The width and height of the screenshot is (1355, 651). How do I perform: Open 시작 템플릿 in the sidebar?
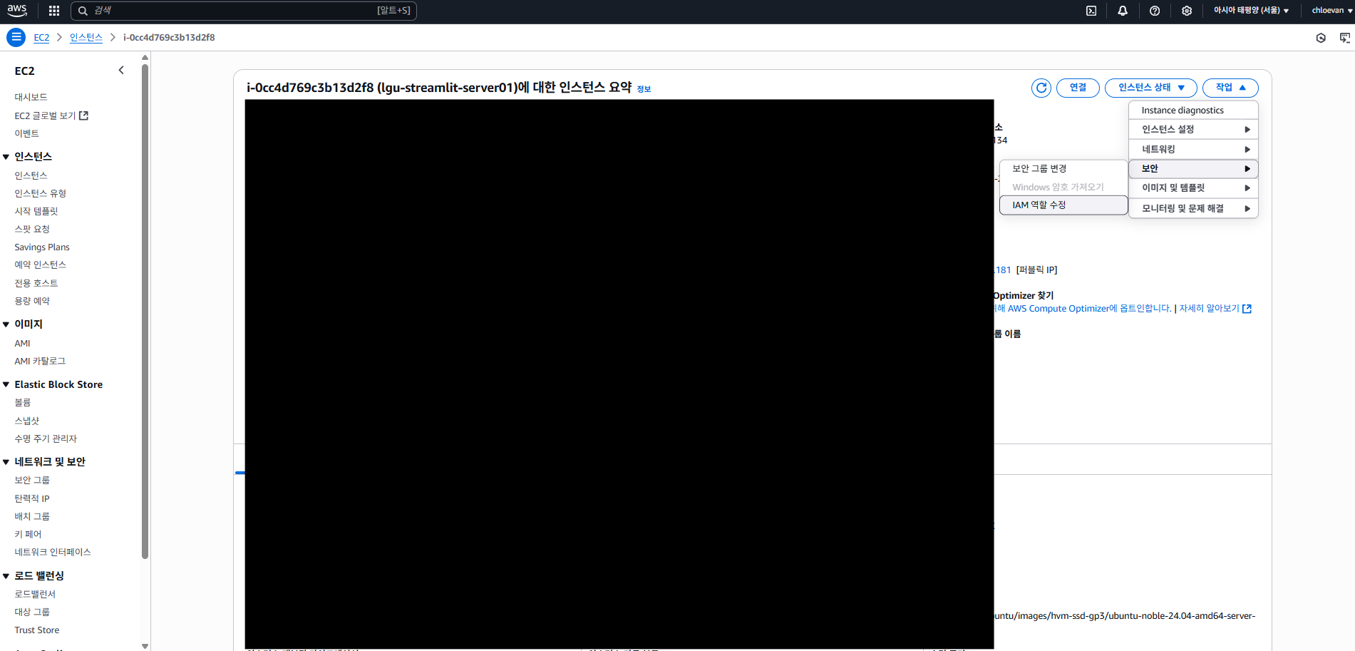[36, 211]
